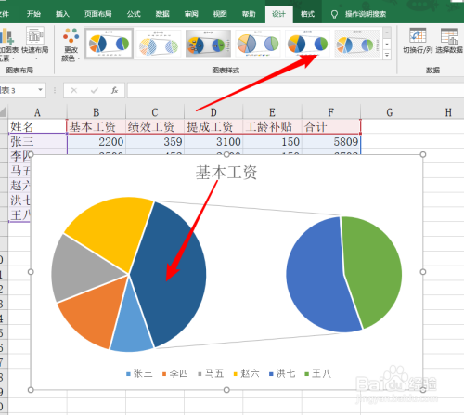This screenshot has width=464, height=415.
Task: Open the Select Data icon
Action: click(x=449, y=35)
